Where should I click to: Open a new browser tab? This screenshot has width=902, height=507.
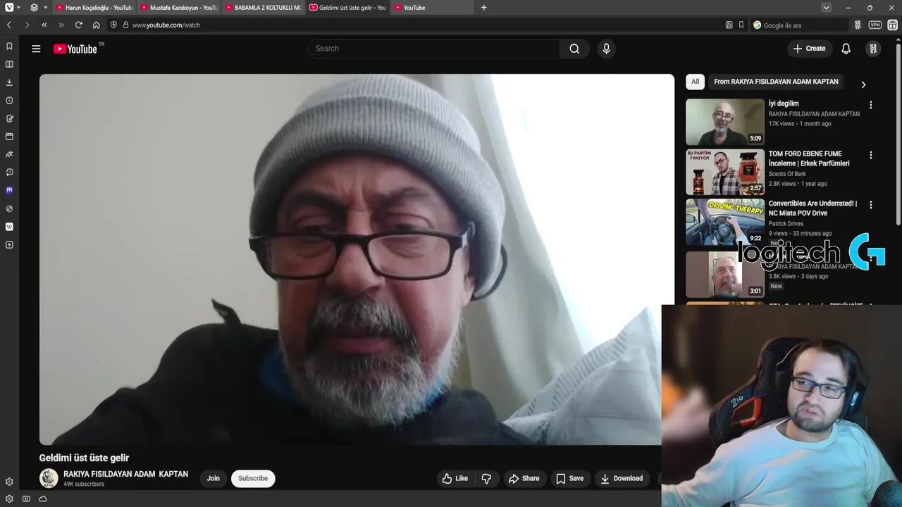(483, 8)
